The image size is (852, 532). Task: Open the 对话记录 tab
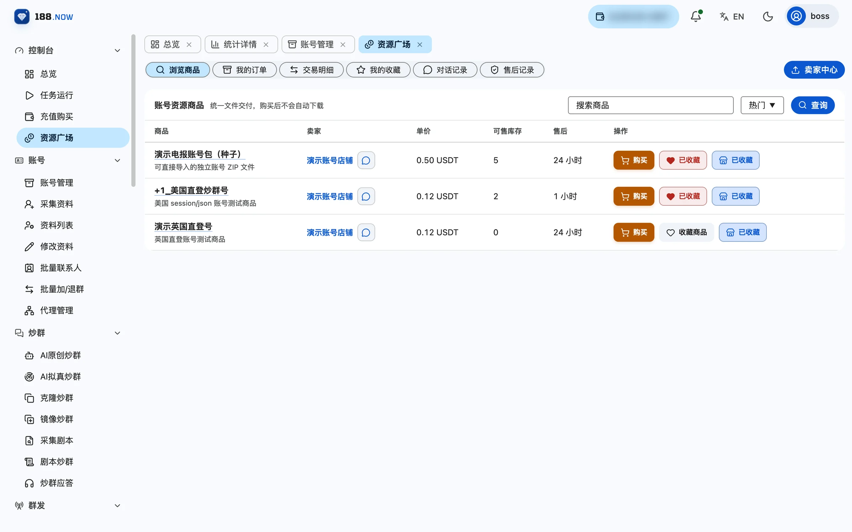445,70
